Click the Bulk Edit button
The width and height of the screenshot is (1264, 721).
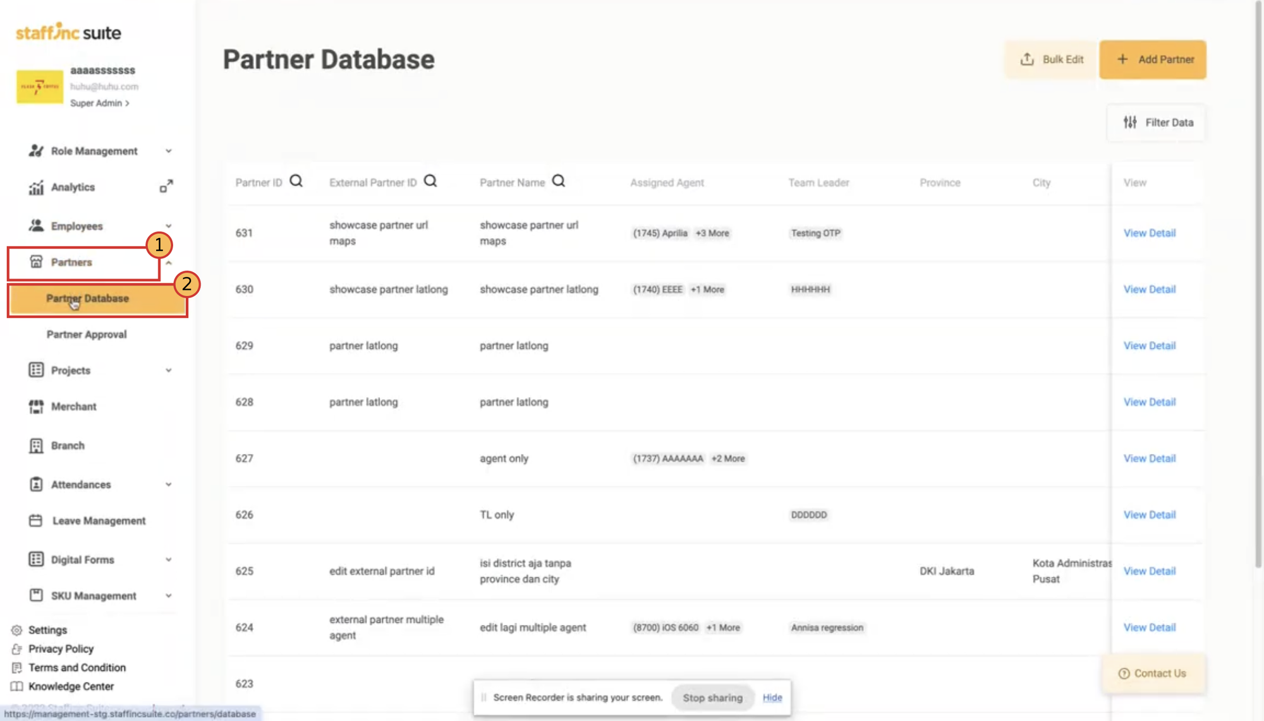click(x=1051, y=59)
